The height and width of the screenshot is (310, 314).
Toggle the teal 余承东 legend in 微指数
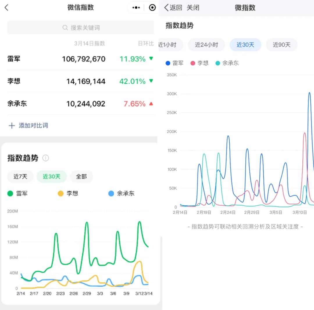[x=227, y=63]
